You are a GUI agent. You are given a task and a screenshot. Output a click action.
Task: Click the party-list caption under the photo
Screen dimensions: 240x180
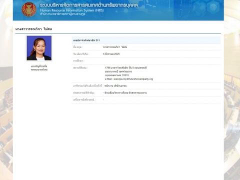39,68
